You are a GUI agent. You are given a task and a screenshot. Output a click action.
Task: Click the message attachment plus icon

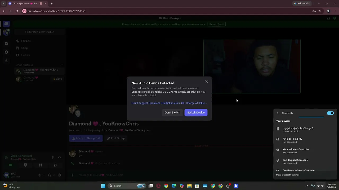(x=72, y=175)
